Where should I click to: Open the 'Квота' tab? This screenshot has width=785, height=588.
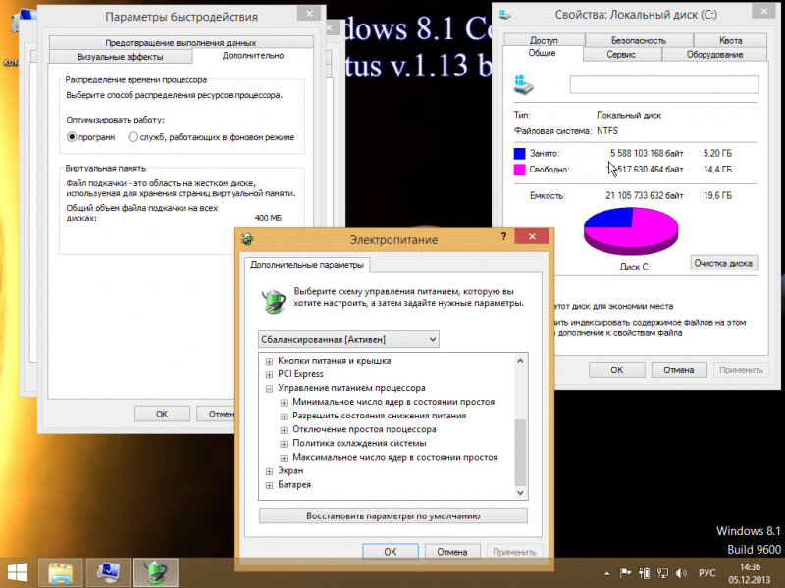[x=730, y=40]
